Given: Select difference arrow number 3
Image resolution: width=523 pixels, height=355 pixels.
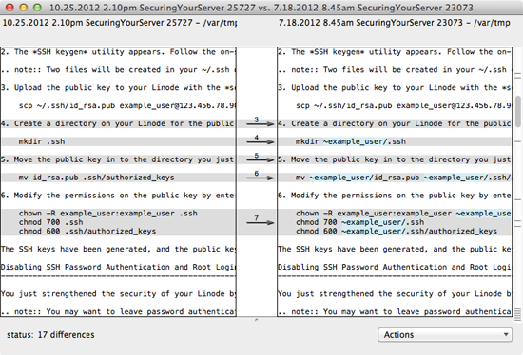Looking at the screenshot, I should click(261, 122).
